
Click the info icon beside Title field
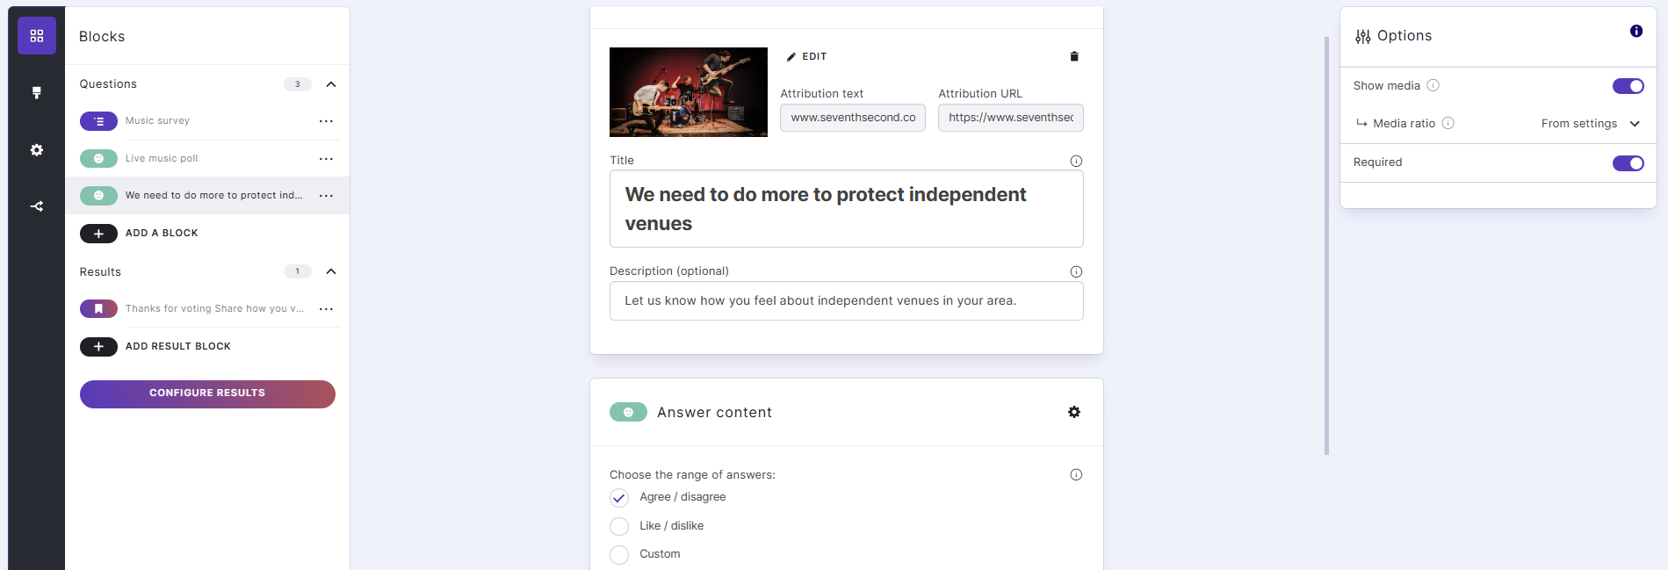[x=1076, y=161]
